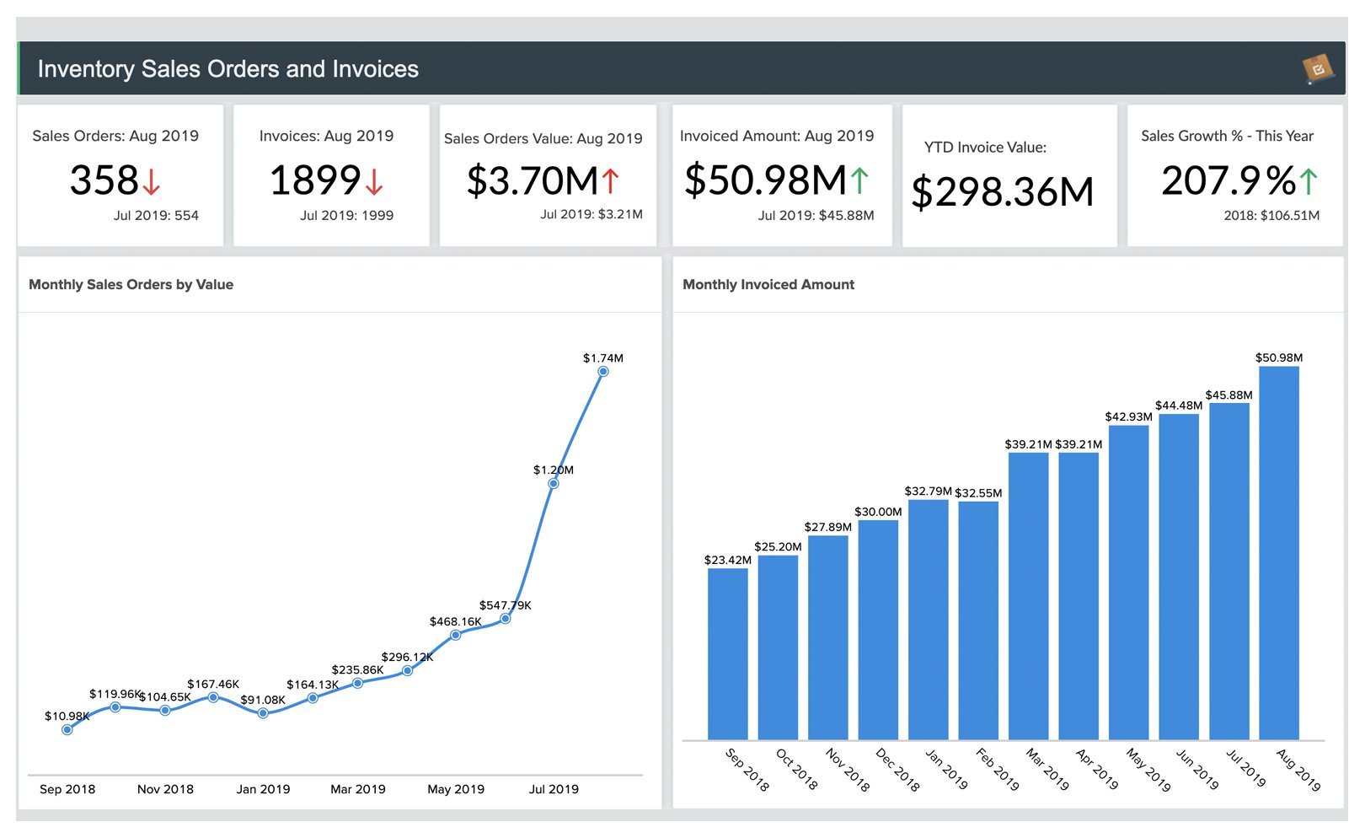Select the $1.20M line chart marker
Screen dimensions: 1365x838
tap(554, 484)
